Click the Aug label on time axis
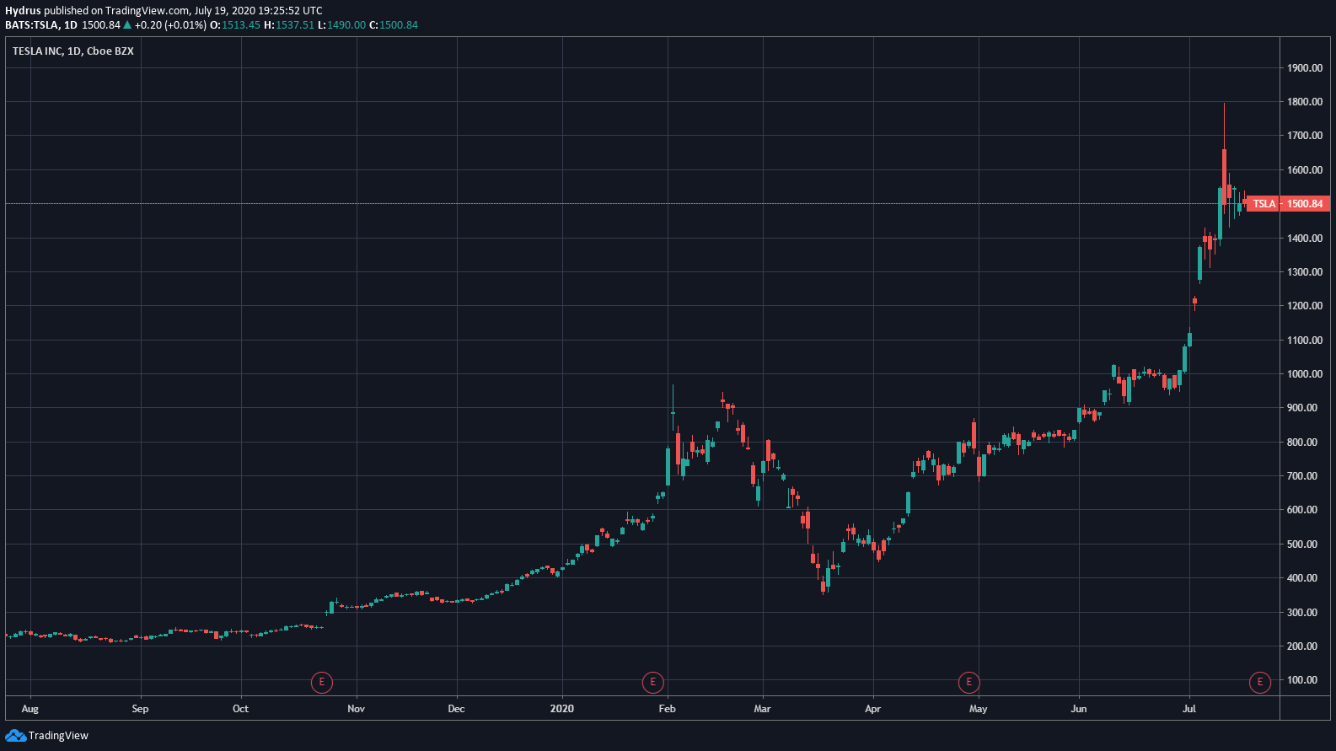 [30, 709]
